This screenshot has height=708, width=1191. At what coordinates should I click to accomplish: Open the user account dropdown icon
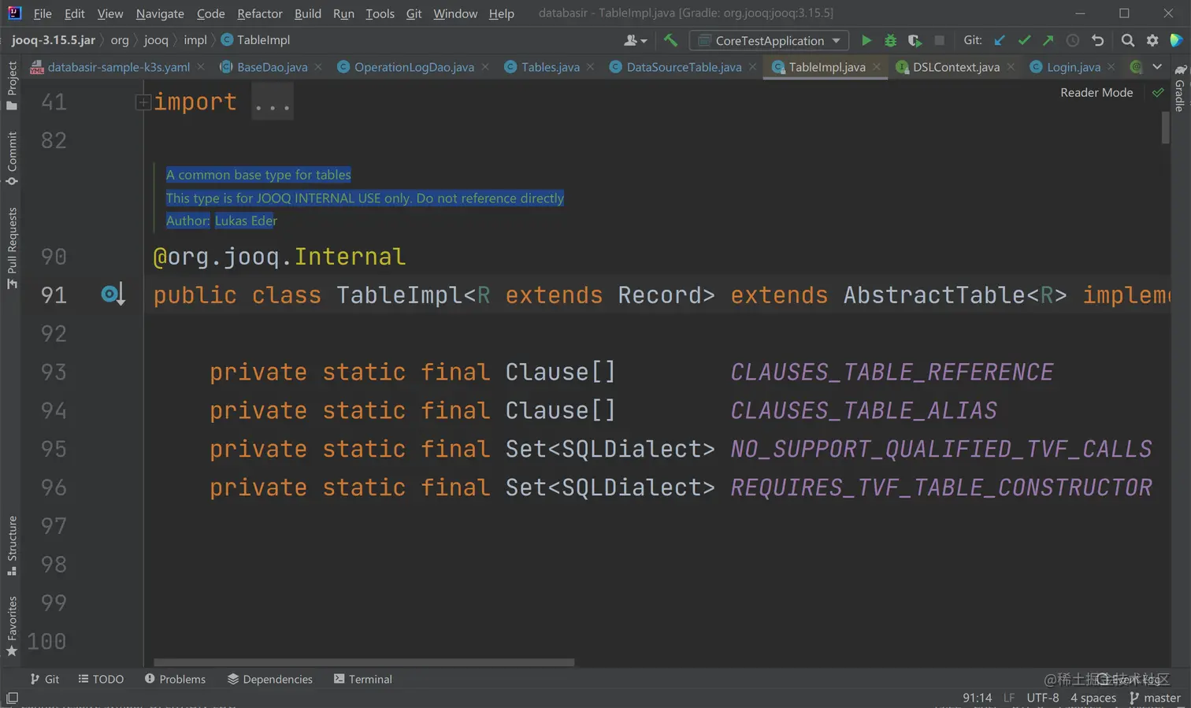pyautogui.click(x=635, y=40)
